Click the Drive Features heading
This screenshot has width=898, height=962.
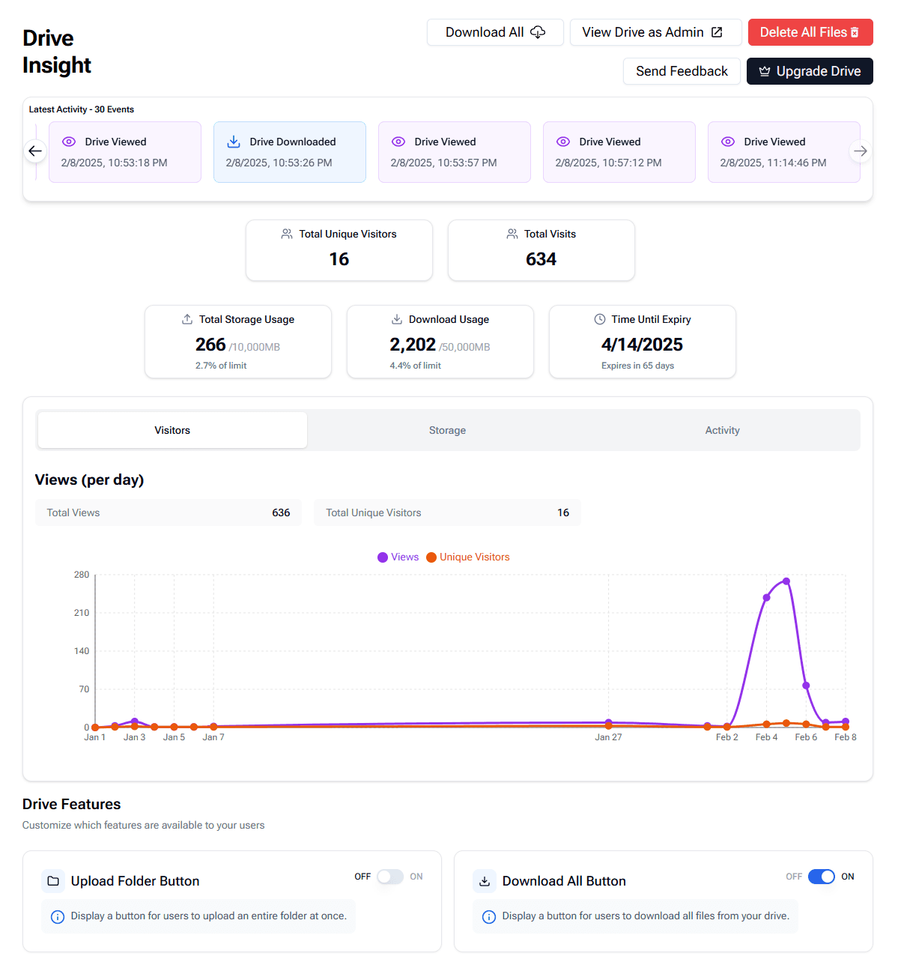pos(72,804)
